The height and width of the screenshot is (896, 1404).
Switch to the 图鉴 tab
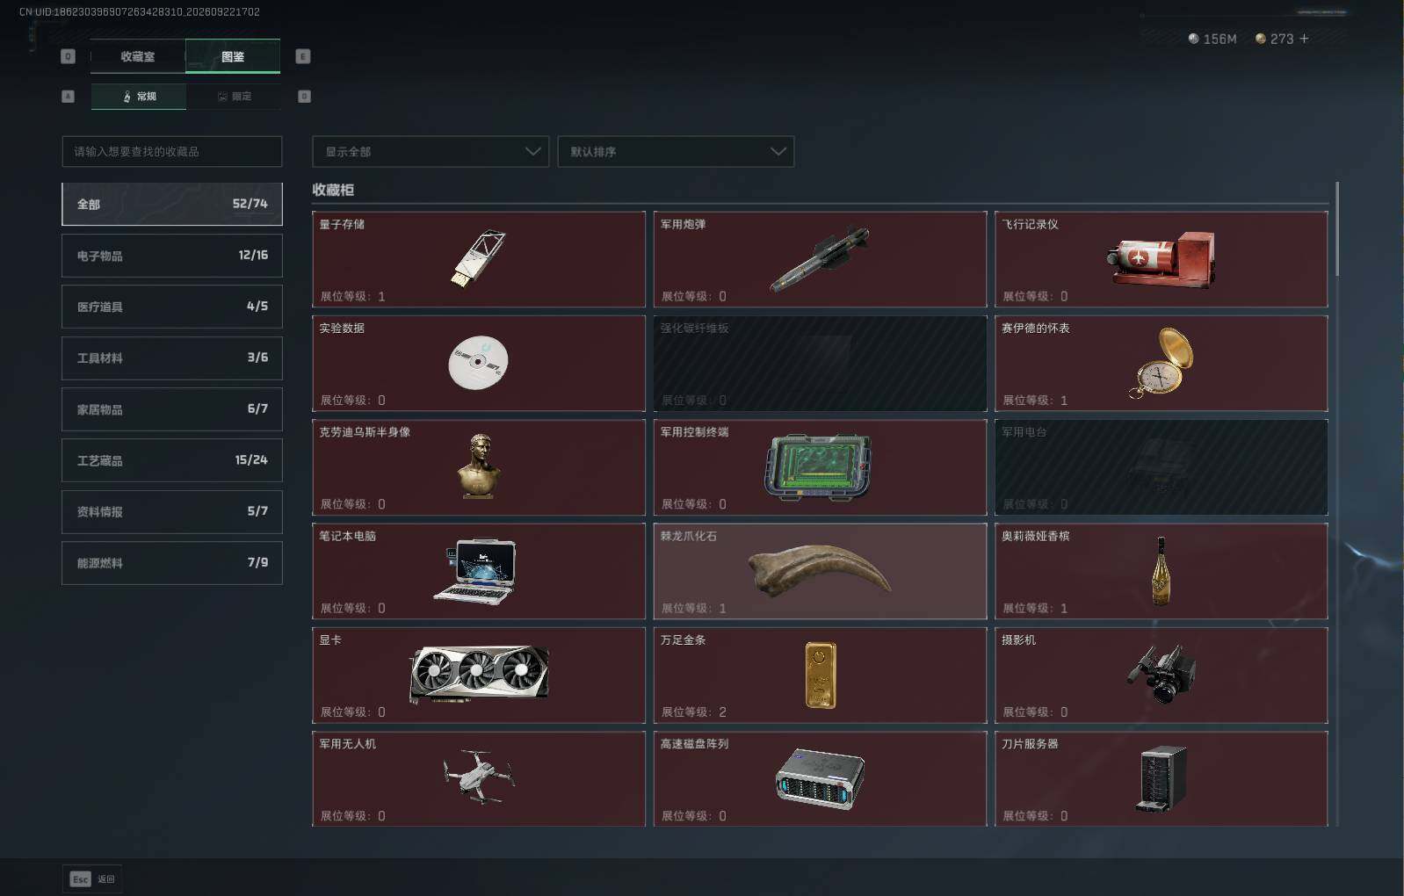[233, 56]
